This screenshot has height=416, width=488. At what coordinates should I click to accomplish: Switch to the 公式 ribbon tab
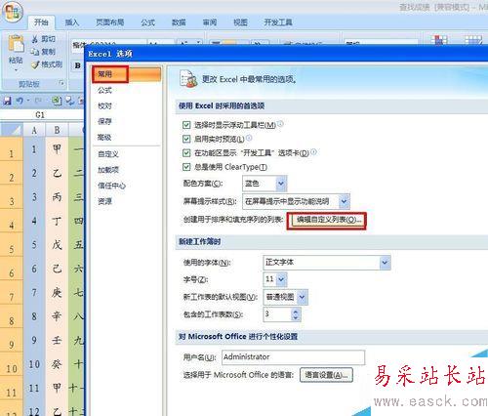pos(148,22)
